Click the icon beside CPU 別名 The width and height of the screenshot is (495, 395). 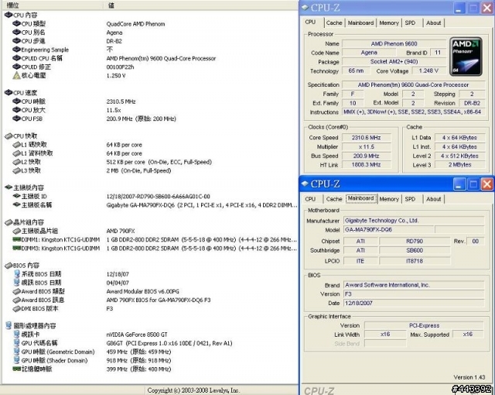(16, 33)
